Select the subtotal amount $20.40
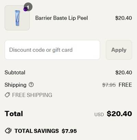 (x=124, y=72)
